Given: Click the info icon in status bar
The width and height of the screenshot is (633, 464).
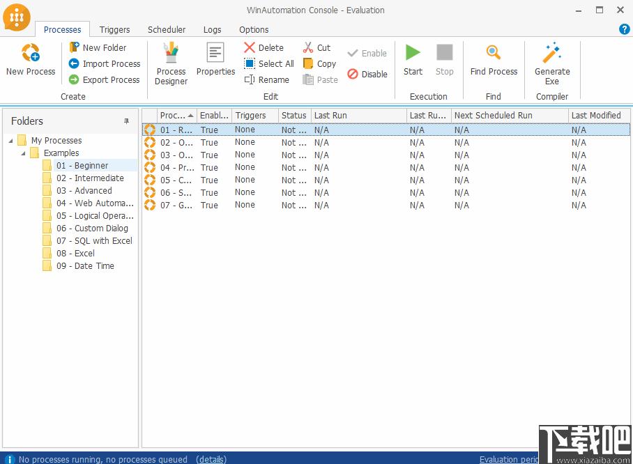Looking at the screenshot, I should click(x=9, y=459).
